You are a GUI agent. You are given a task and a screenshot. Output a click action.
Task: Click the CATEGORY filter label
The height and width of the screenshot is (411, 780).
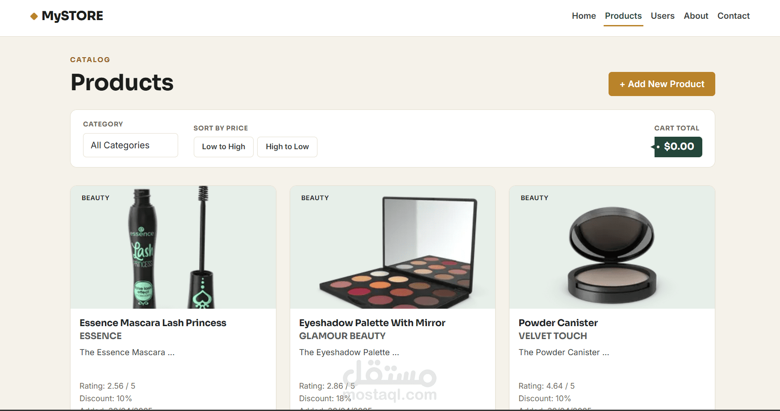click(x=103, y=124)
